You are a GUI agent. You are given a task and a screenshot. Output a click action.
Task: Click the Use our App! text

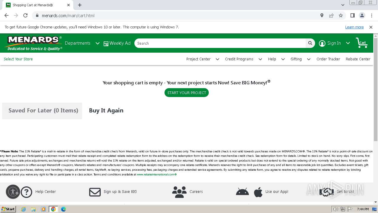(x=277, y=192)
